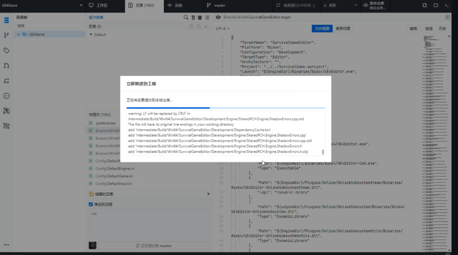Click the stash database icon in changes panel
This screenshot has width=458, height=255.
pyautogui.click(x=200, y=17)
